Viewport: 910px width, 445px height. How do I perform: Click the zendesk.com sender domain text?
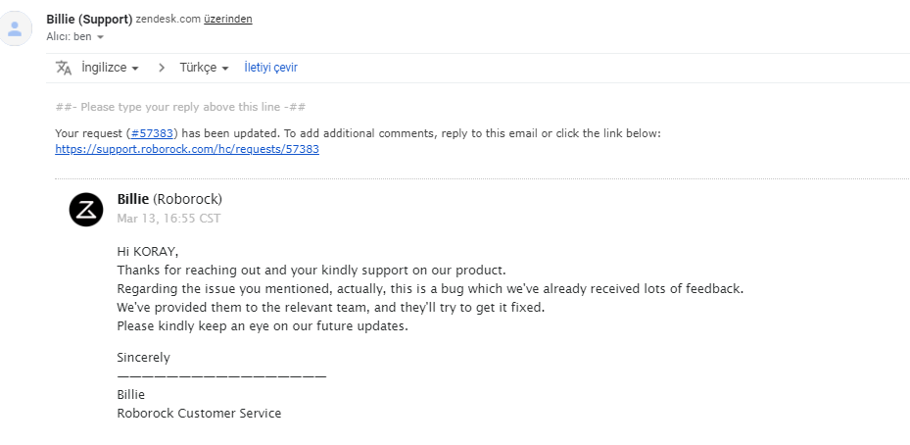[x=168, y=20]
